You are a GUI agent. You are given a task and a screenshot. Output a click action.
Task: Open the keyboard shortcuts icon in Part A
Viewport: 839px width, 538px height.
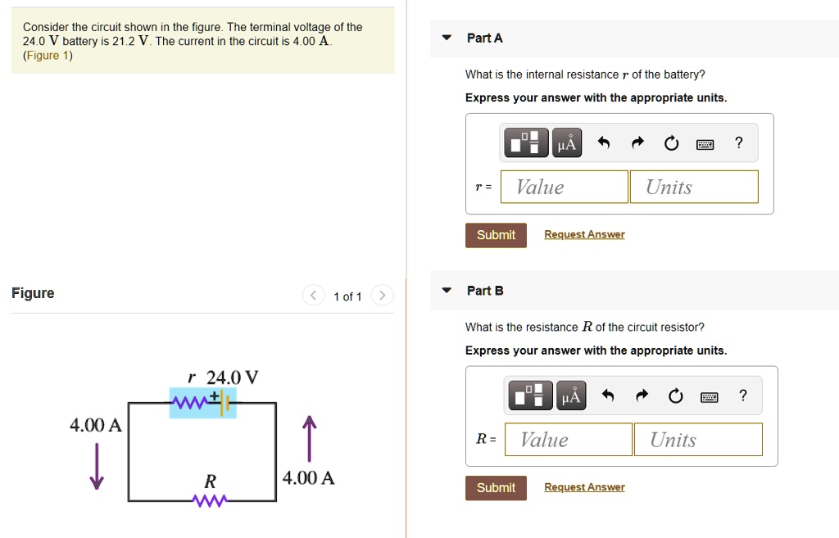tap(705, 142)
